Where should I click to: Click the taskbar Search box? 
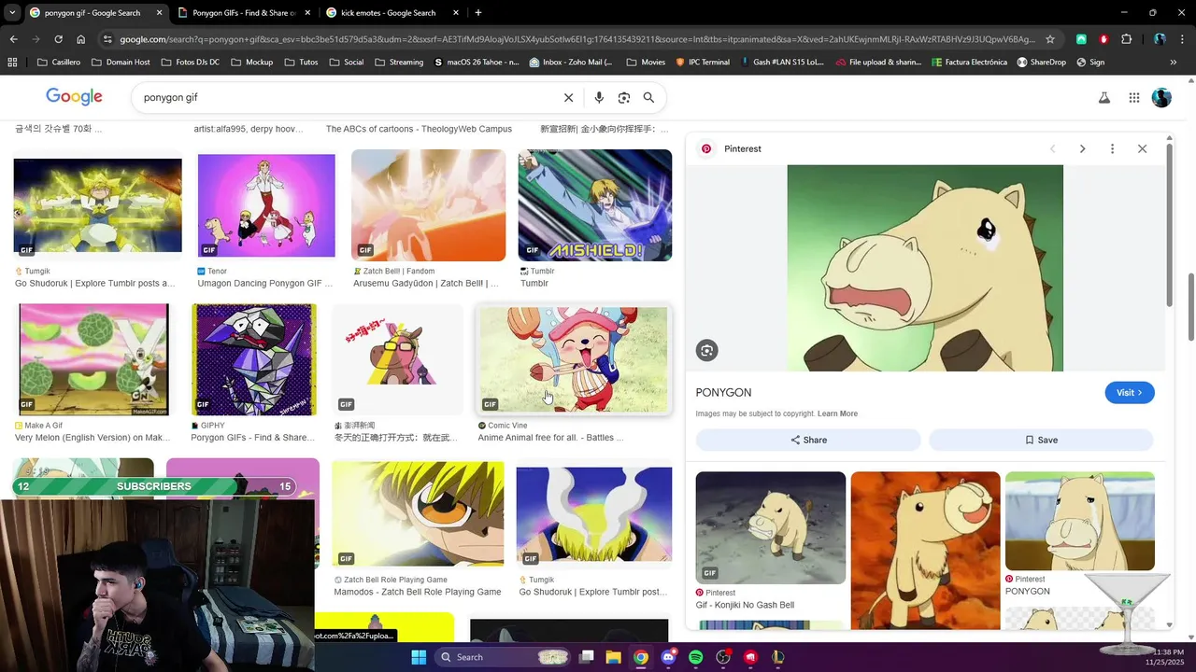coord(503,657)
